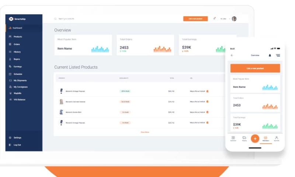Image resolution: width=295 pixels, height=177 pixels.
Task: Go to Orders in the sidebar
Action: [17, 44]
